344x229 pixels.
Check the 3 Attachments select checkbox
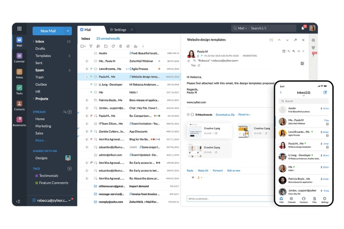pos(192,114)
